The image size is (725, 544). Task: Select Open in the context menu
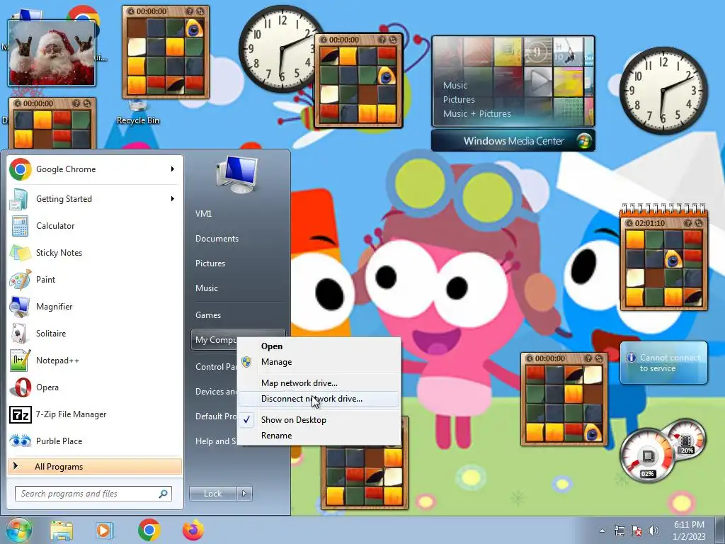[x=319, y=346]
